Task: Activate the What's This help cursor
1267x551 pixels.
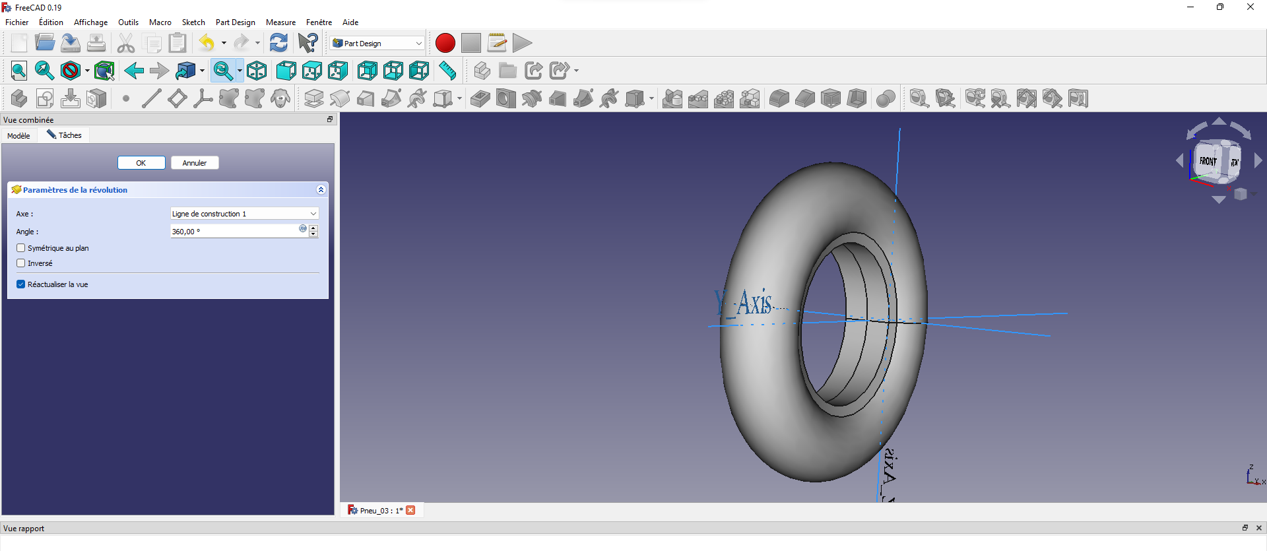Action: point(308,43)
